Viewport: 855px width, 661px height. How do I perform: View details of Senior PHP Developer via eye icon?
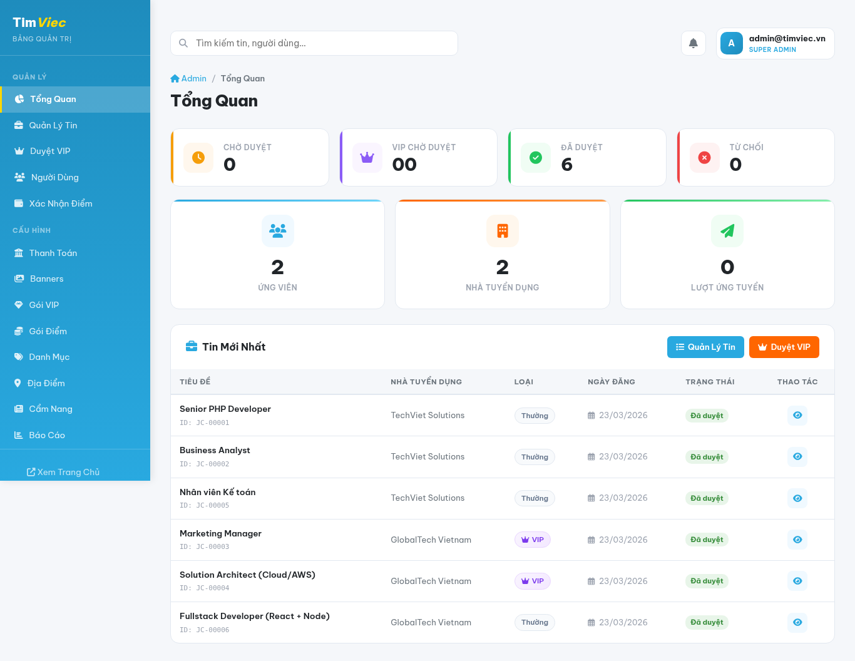(797, 416)
